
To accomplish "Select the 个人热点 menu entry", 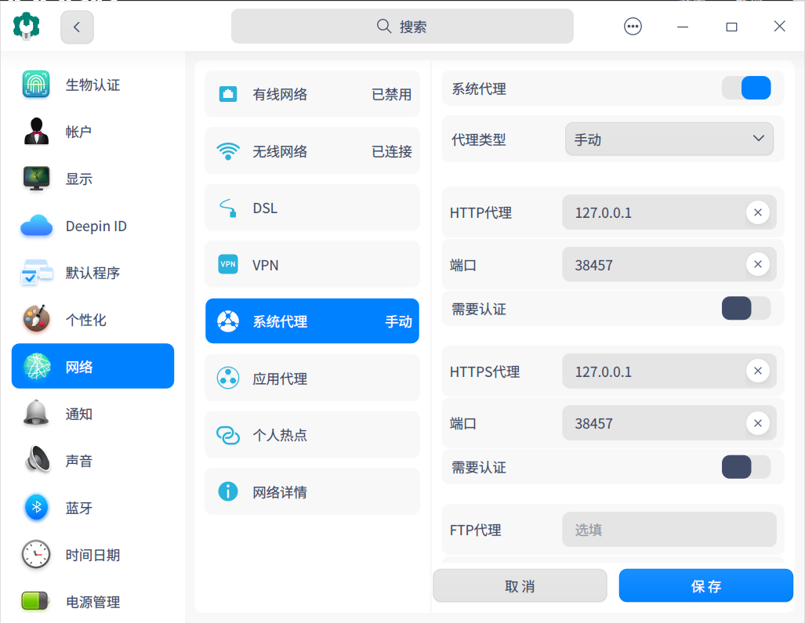I will (x=312, y=435).
